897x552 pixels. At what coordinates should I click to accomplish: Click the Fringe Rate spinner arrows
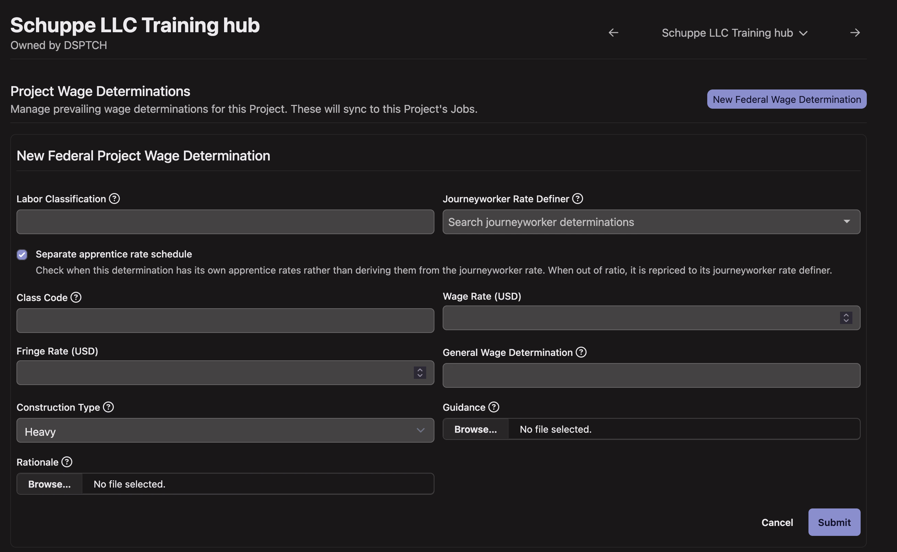(420, 373)
